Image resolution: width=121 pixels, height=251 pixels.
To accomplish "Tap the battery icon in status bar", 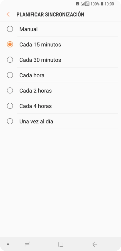I will coord(102,4).
